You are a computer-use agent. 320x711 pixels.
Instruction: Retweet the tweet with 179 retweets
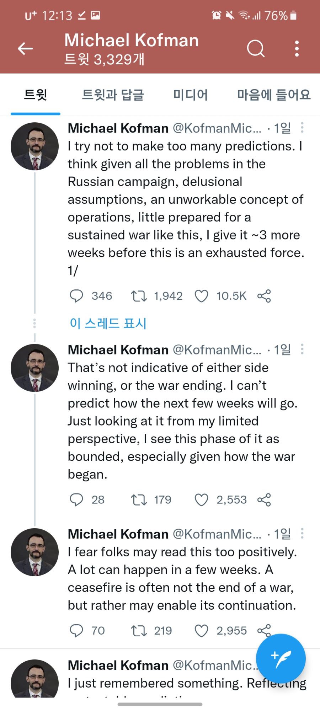point(139,500)
